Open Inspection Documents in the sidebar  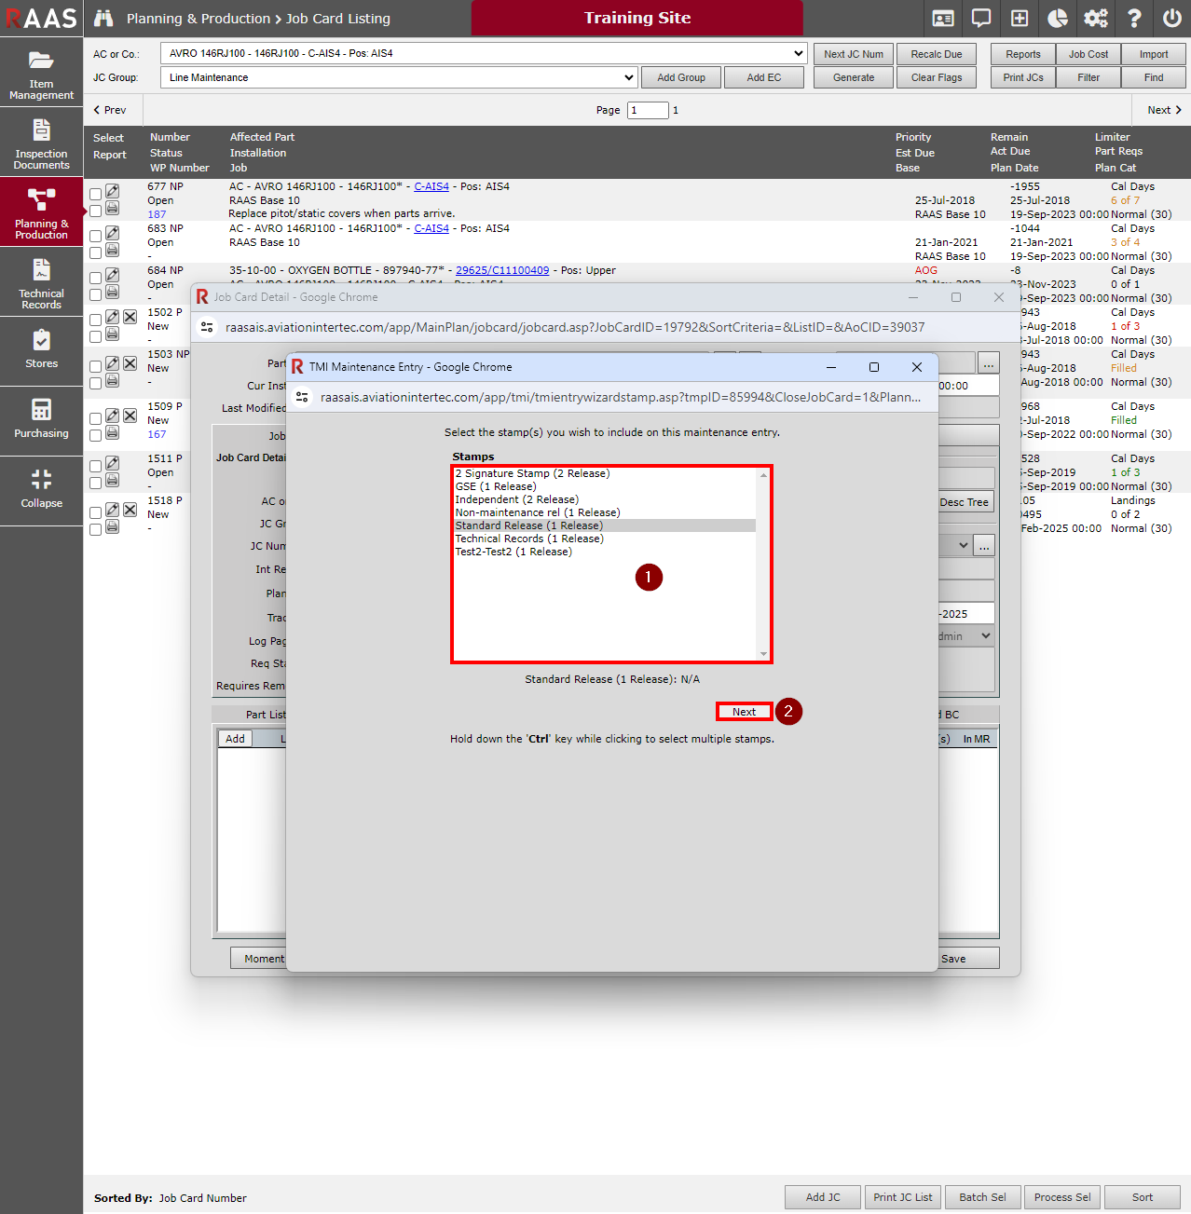41,144
